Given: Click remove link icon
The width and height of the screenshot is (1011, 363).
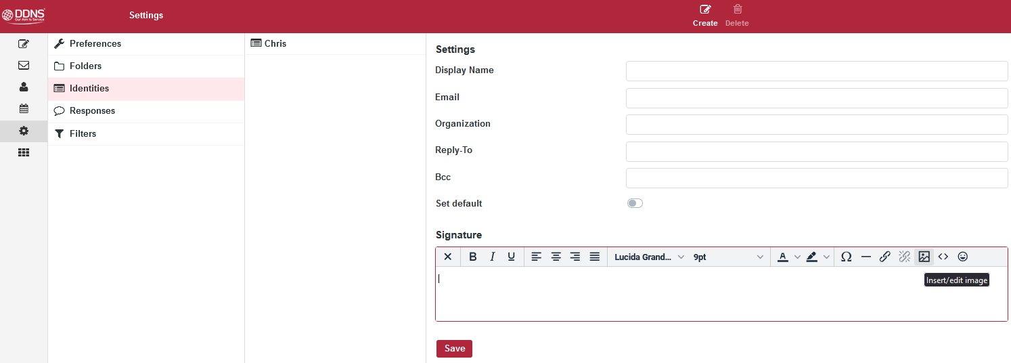Looking at the screenshot, I should 904,257.
